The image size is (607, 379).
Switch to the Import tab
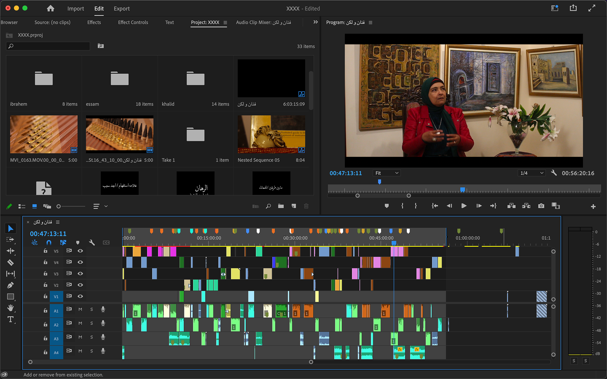76,9
